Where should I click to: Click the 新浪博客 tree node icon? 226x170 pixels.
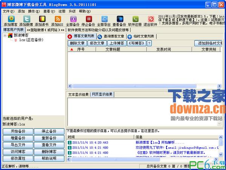click(x=10, y=35)
